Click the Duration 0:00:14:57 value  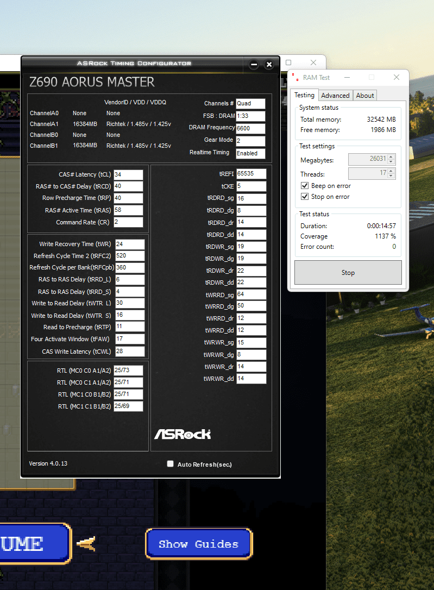(x=381, y=226)
